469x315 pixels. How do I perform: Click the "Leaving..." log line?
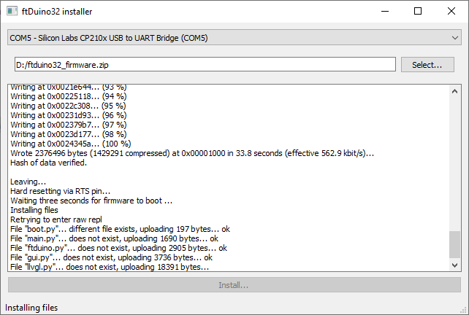28,182
